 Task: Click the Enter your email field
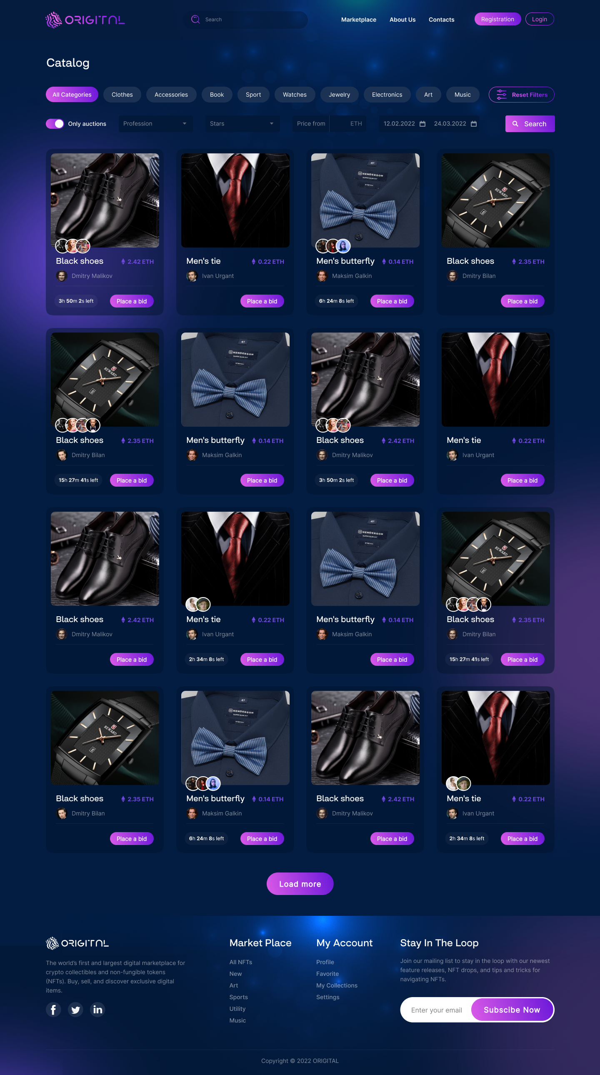(x=436, y=1010)
